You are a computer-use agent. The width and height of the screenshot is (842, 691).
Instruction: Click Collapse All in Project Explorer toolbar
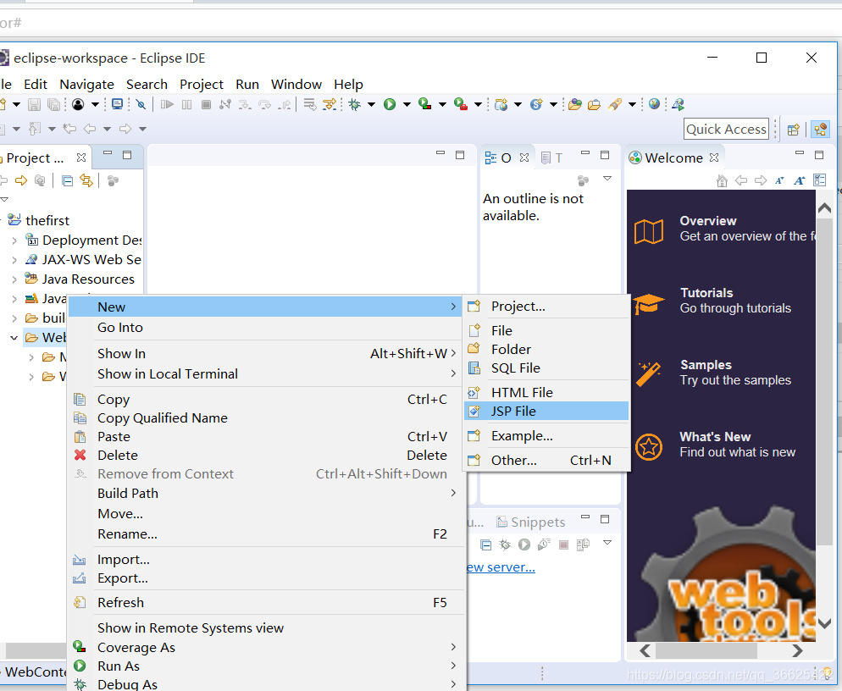(x=67, y=181)
